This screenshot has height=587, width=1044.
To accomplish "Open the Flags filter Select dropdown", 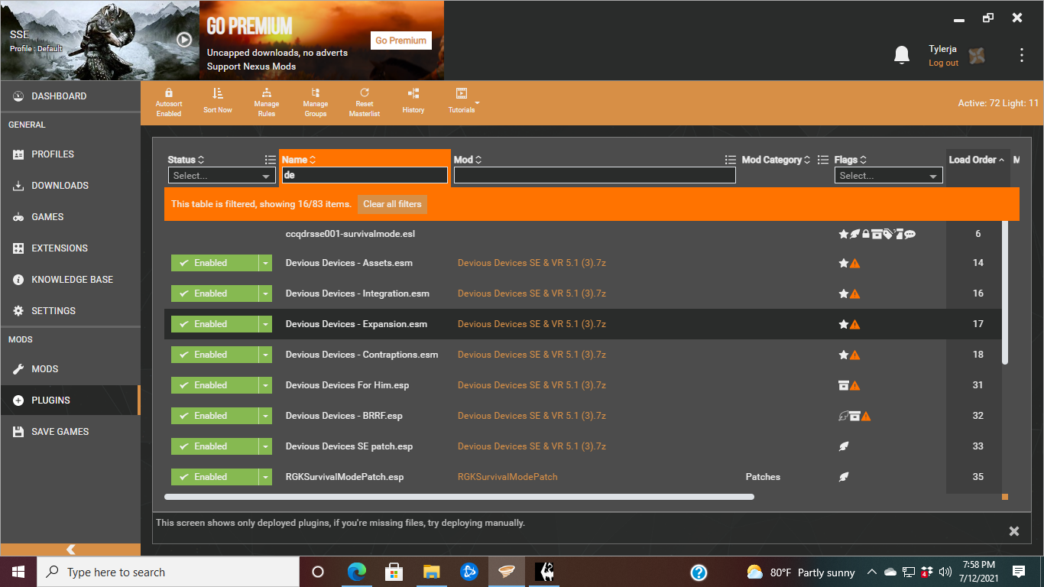I will pos(888,176).
